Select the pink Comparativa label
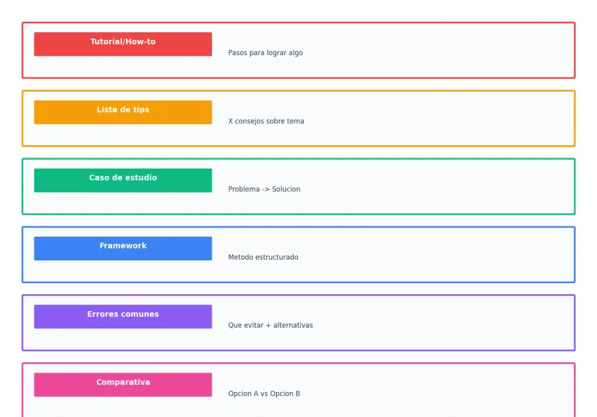Screen dimensions: 597x417 pyautogui.click(x=123, y=385)
